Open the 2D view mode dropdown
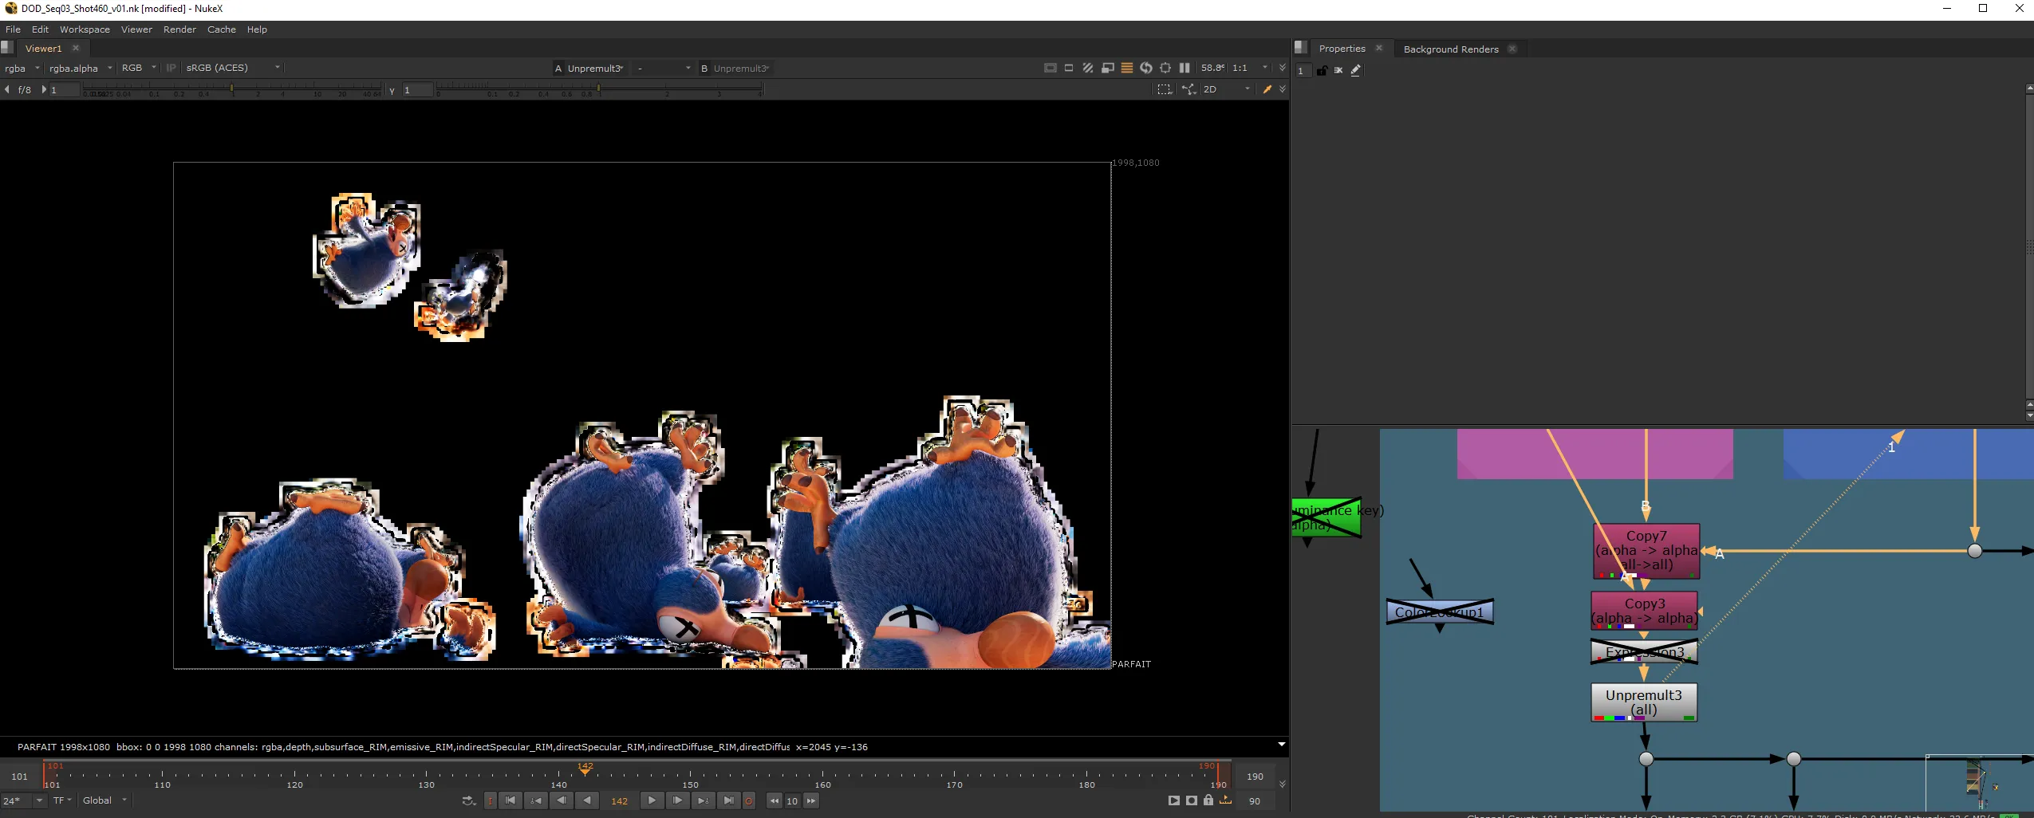Image resolution: width=2034 pixels, height=818 pixels. click(x=1226, y=89)
